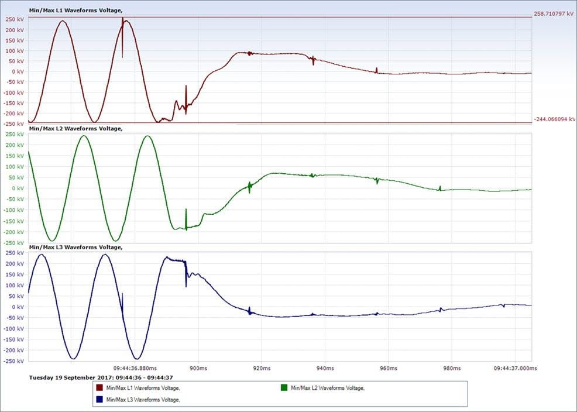Screen dimensions: 577x412
Task: Click the bottom chart title Min/Max L3 Waveforms
Action: 75,247
